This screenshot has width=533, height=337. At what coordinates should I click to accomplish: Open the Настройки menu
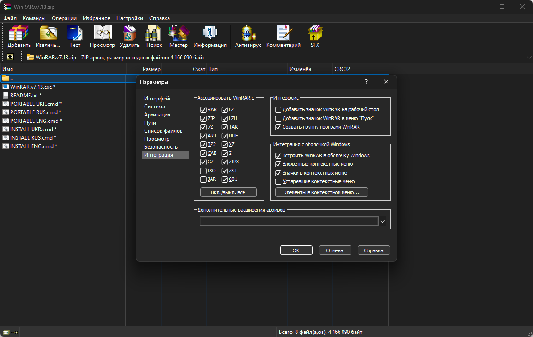[129, 18]
